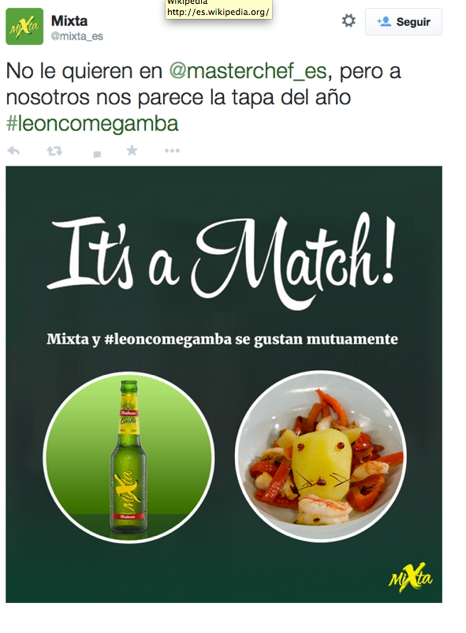Screen dimensions: 466x633
Task: Click the Mixta profile avatar
Action: coord(24,26)
